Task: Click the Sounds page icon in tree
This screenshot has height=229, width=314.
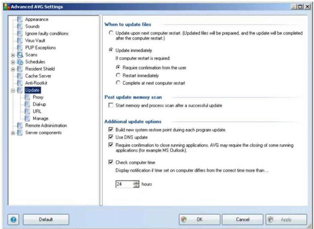Action: pos(20,26)
